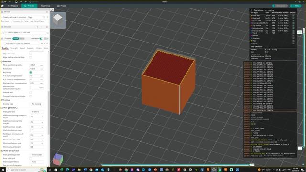Open the Printer section settings icon

tap(47, 12)
